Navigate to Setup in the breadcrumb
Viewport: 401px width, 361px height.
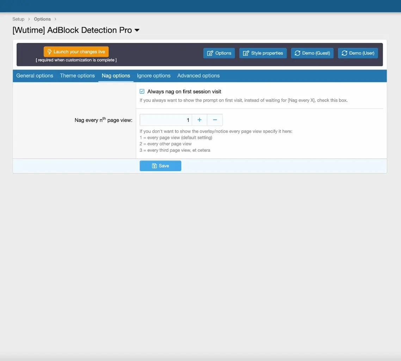point(18,19)
